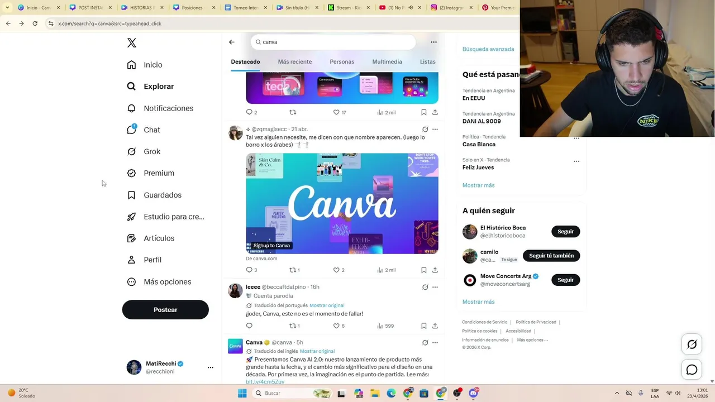Image resolution: width=715 pixels, height=402 pixels.
Task: Open Grok in the sidebar
Action: [x=143, y=151]
